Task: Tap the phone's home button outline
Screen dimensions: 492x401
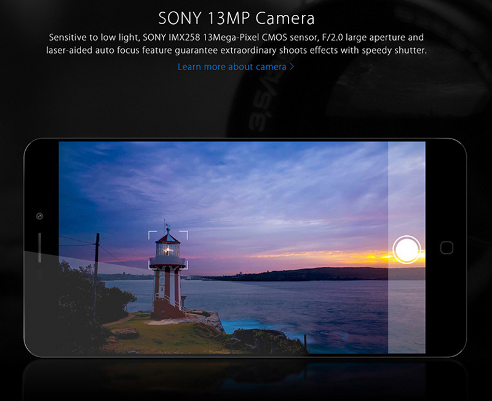Action: pos(447,248)
